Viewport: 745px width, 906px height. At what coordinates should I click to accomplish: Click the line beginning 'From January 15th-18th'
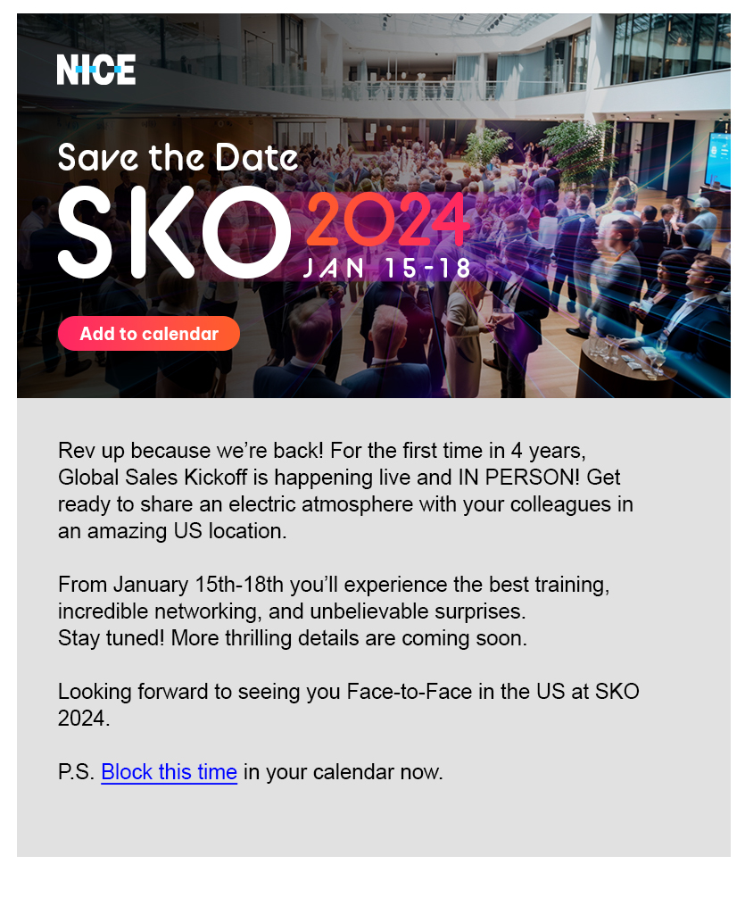point(334,585)
